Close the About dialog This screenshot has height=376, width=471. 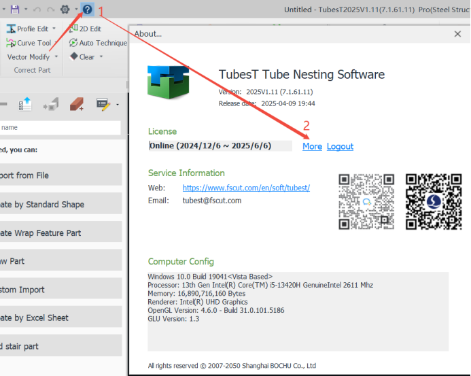point(457,34)
